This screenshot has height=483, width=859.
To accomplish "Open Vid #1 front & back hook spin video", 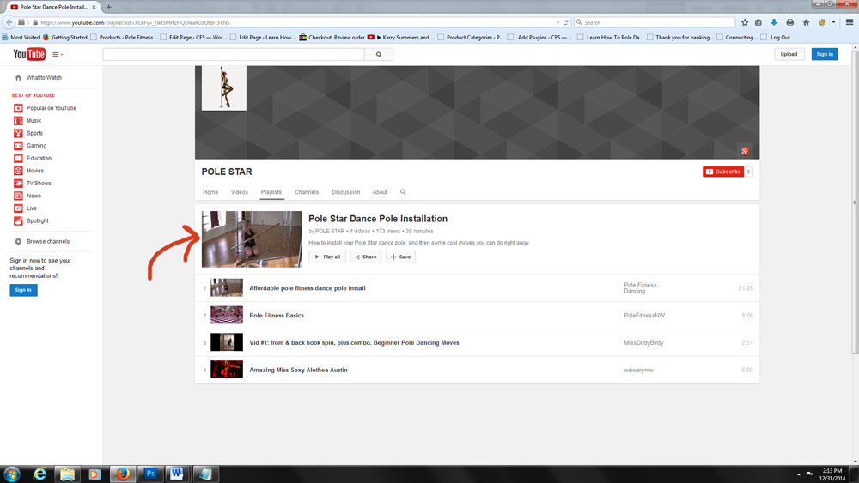I will pos(355,343).
